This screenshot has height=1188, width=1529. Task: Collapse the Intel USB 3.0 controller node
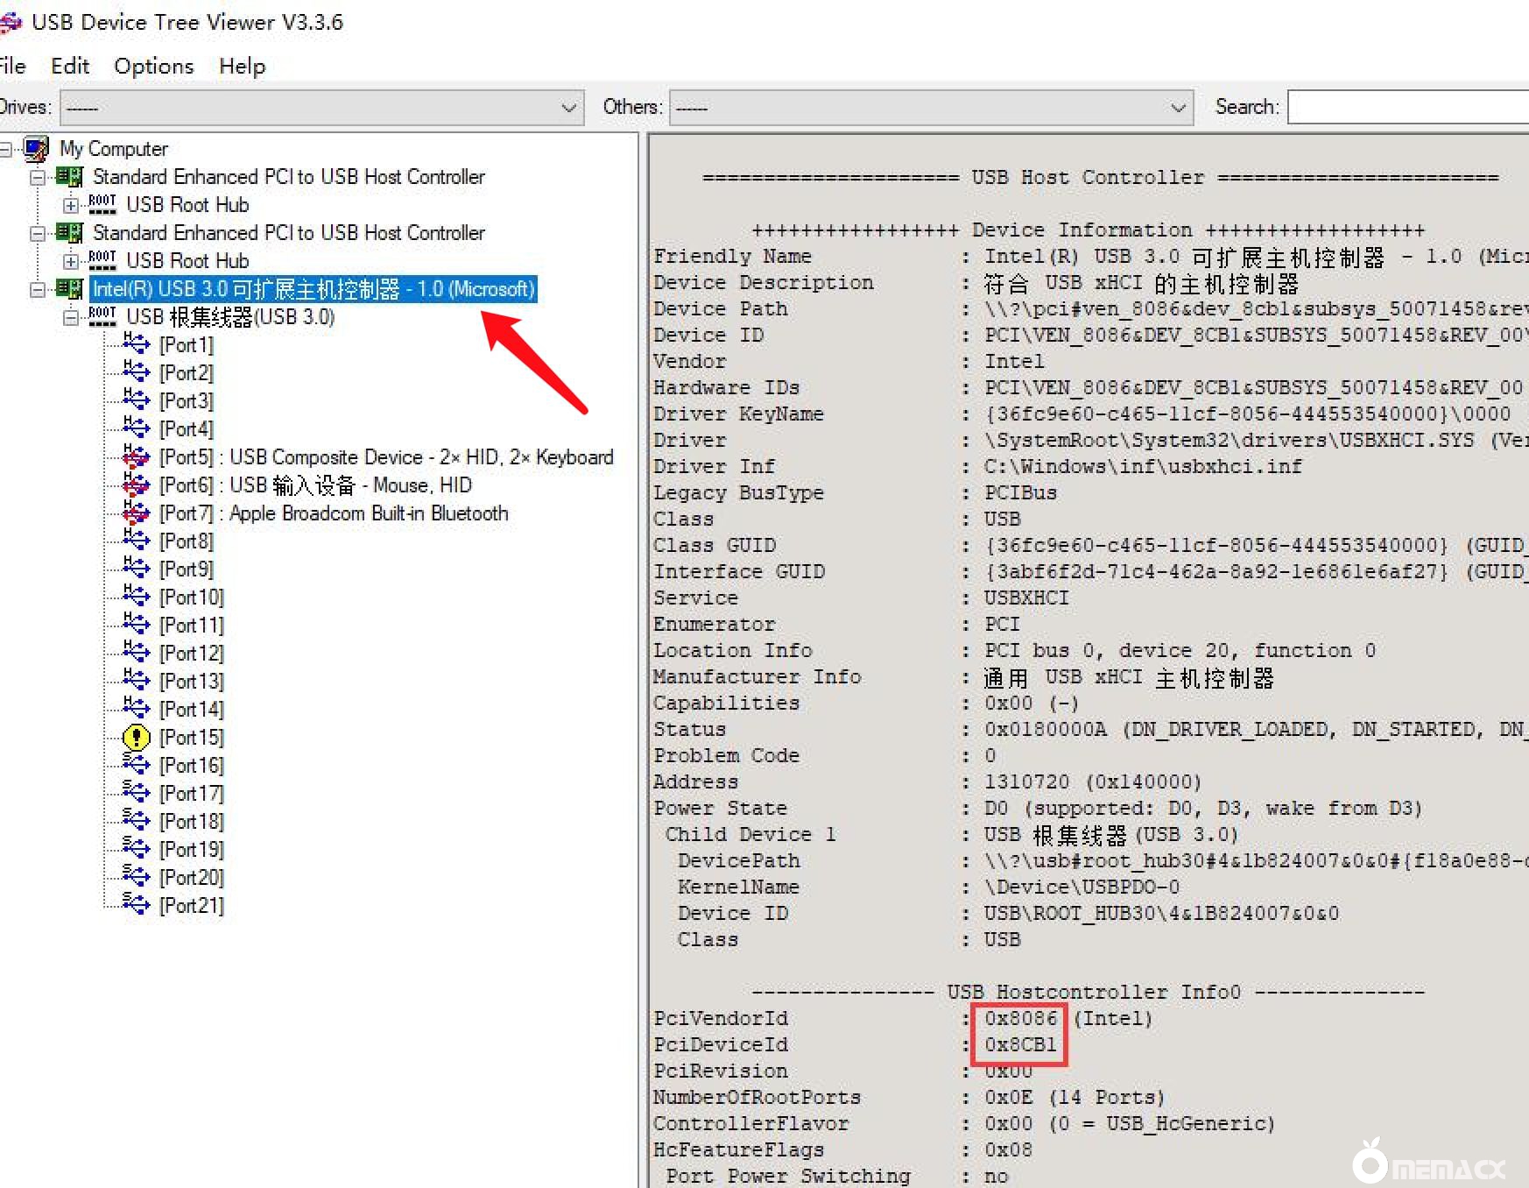click(37, 290)
